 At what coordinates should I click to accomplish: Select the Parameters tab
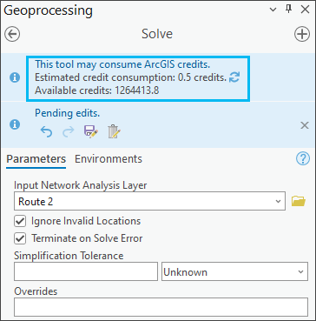point(36,159)
